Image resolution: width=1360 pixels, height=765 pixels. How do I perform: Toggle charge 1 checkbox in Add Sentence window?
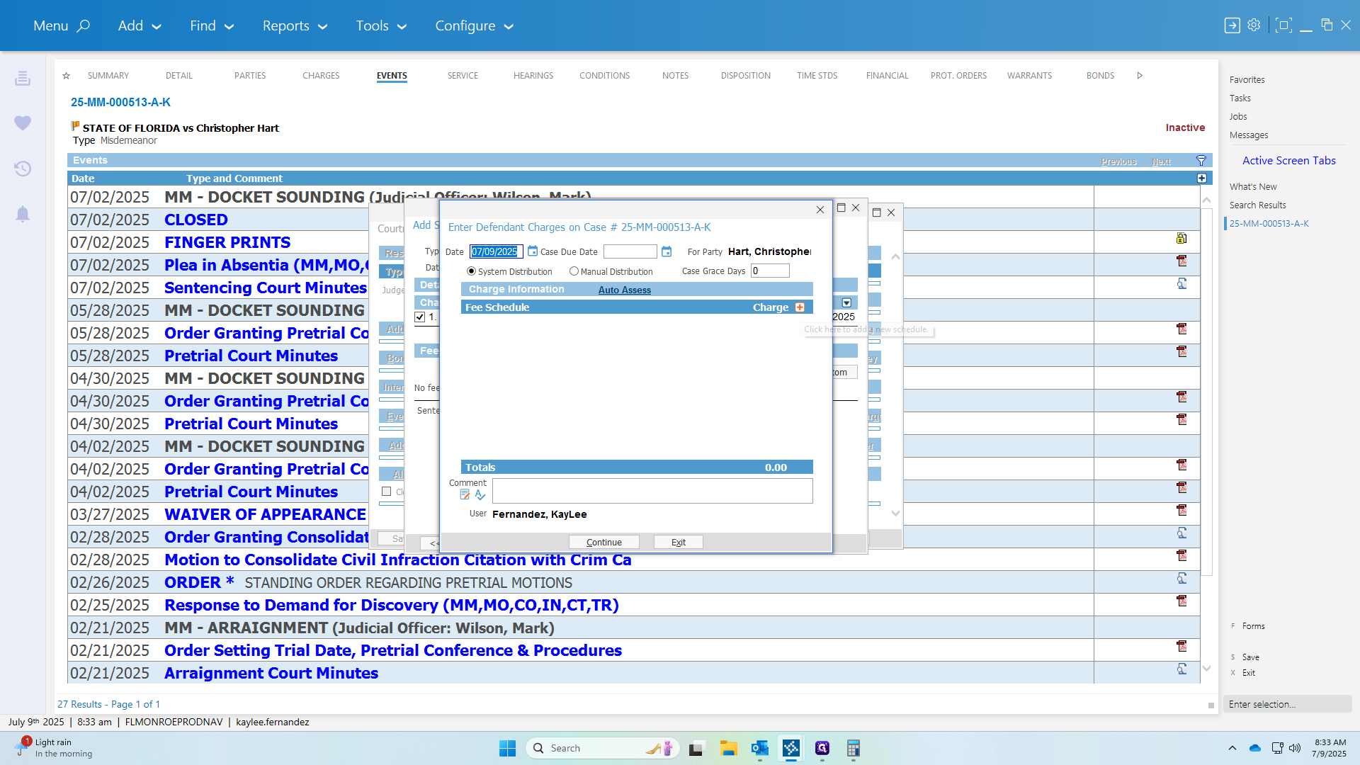pyautogui.click(x=420, y=317)
